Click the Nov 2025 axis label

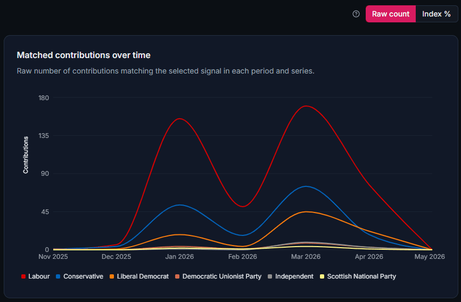[x=53, y=257]
